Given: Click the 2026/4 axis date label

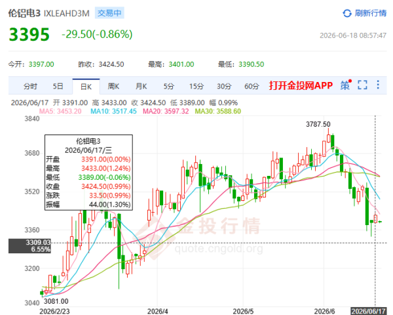Looking at the screenshot, I should click(x=157, y=312).
